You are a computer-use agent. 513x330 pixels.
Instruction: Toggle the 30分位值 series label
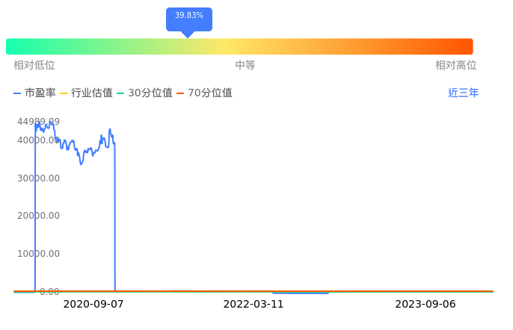(x=150, y=93)
